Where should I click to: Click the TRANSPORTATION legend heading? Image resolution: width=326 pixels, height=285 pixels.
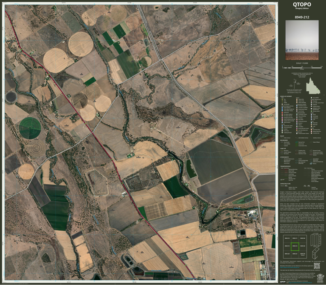285,166
